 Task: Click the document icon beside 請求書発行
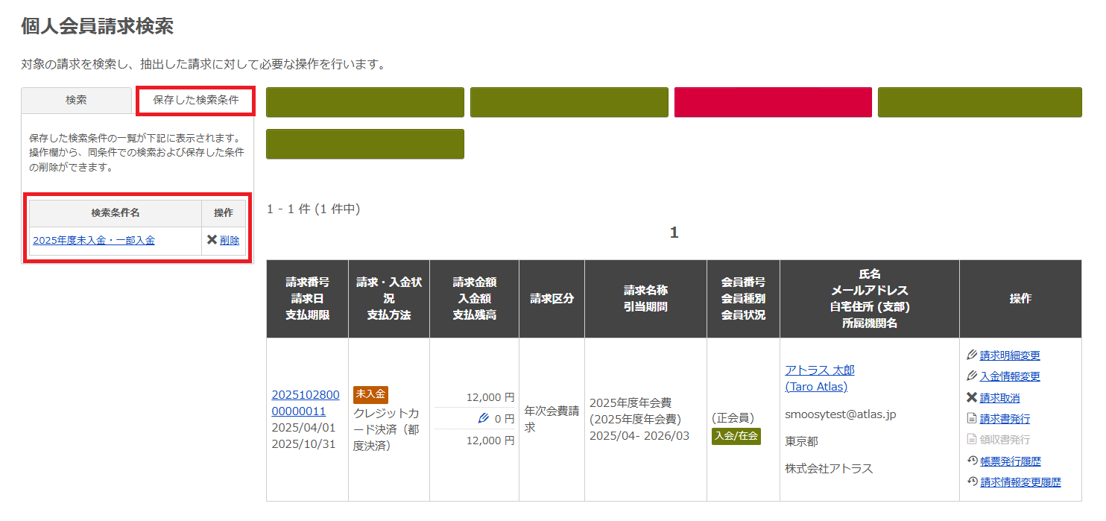(970, 419)
